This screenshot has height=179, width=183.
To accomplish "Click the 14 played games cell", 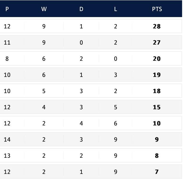I will coord(7,139).
